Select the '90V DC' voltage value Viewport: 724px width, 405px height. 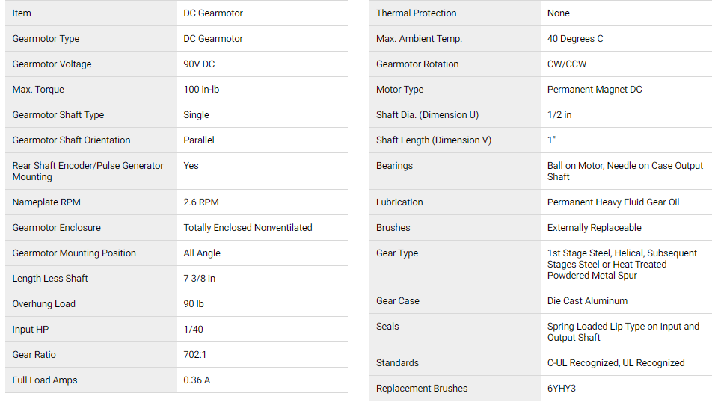pyautogui.click(x=199, y=64)
